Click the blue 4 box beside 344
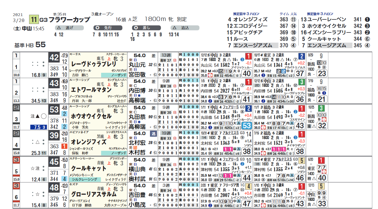Screen dimensions: 378x209 coord(64,179)
